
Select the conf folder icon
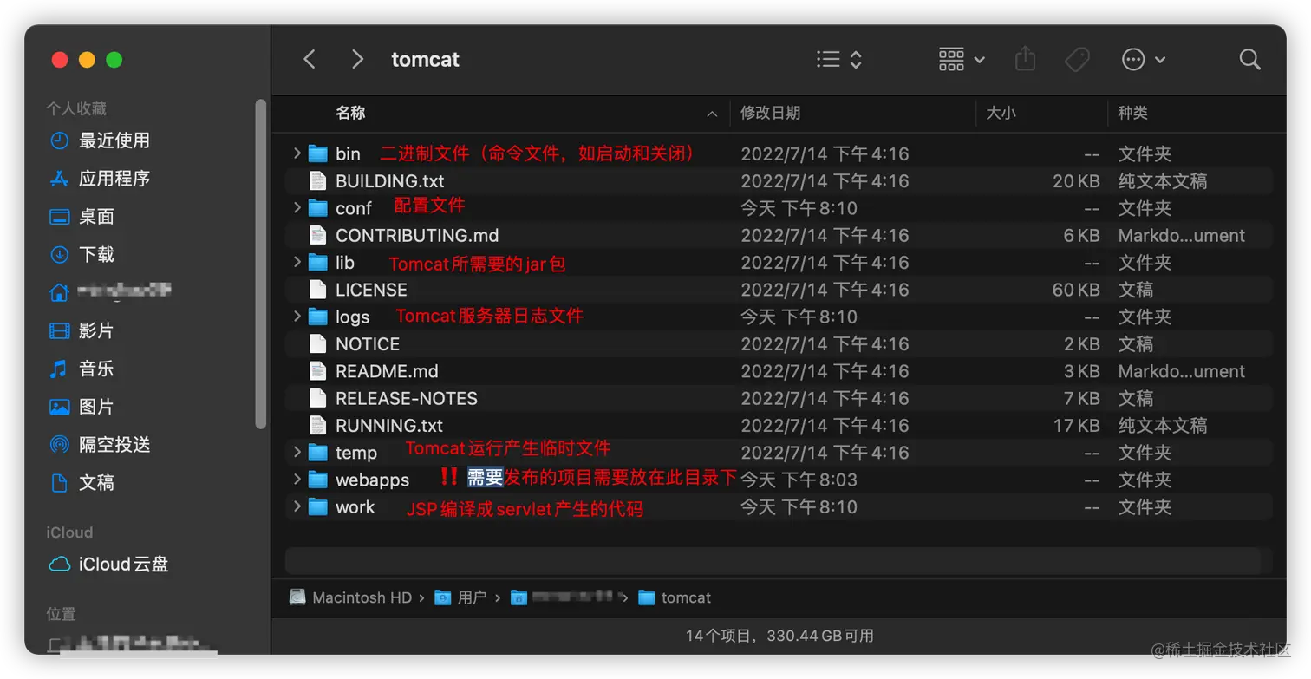pos(318,208)
